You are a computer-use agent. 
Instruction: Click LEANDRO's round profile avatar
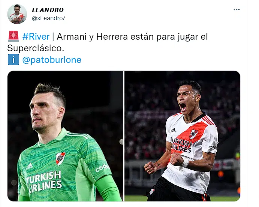coord(17,14)
